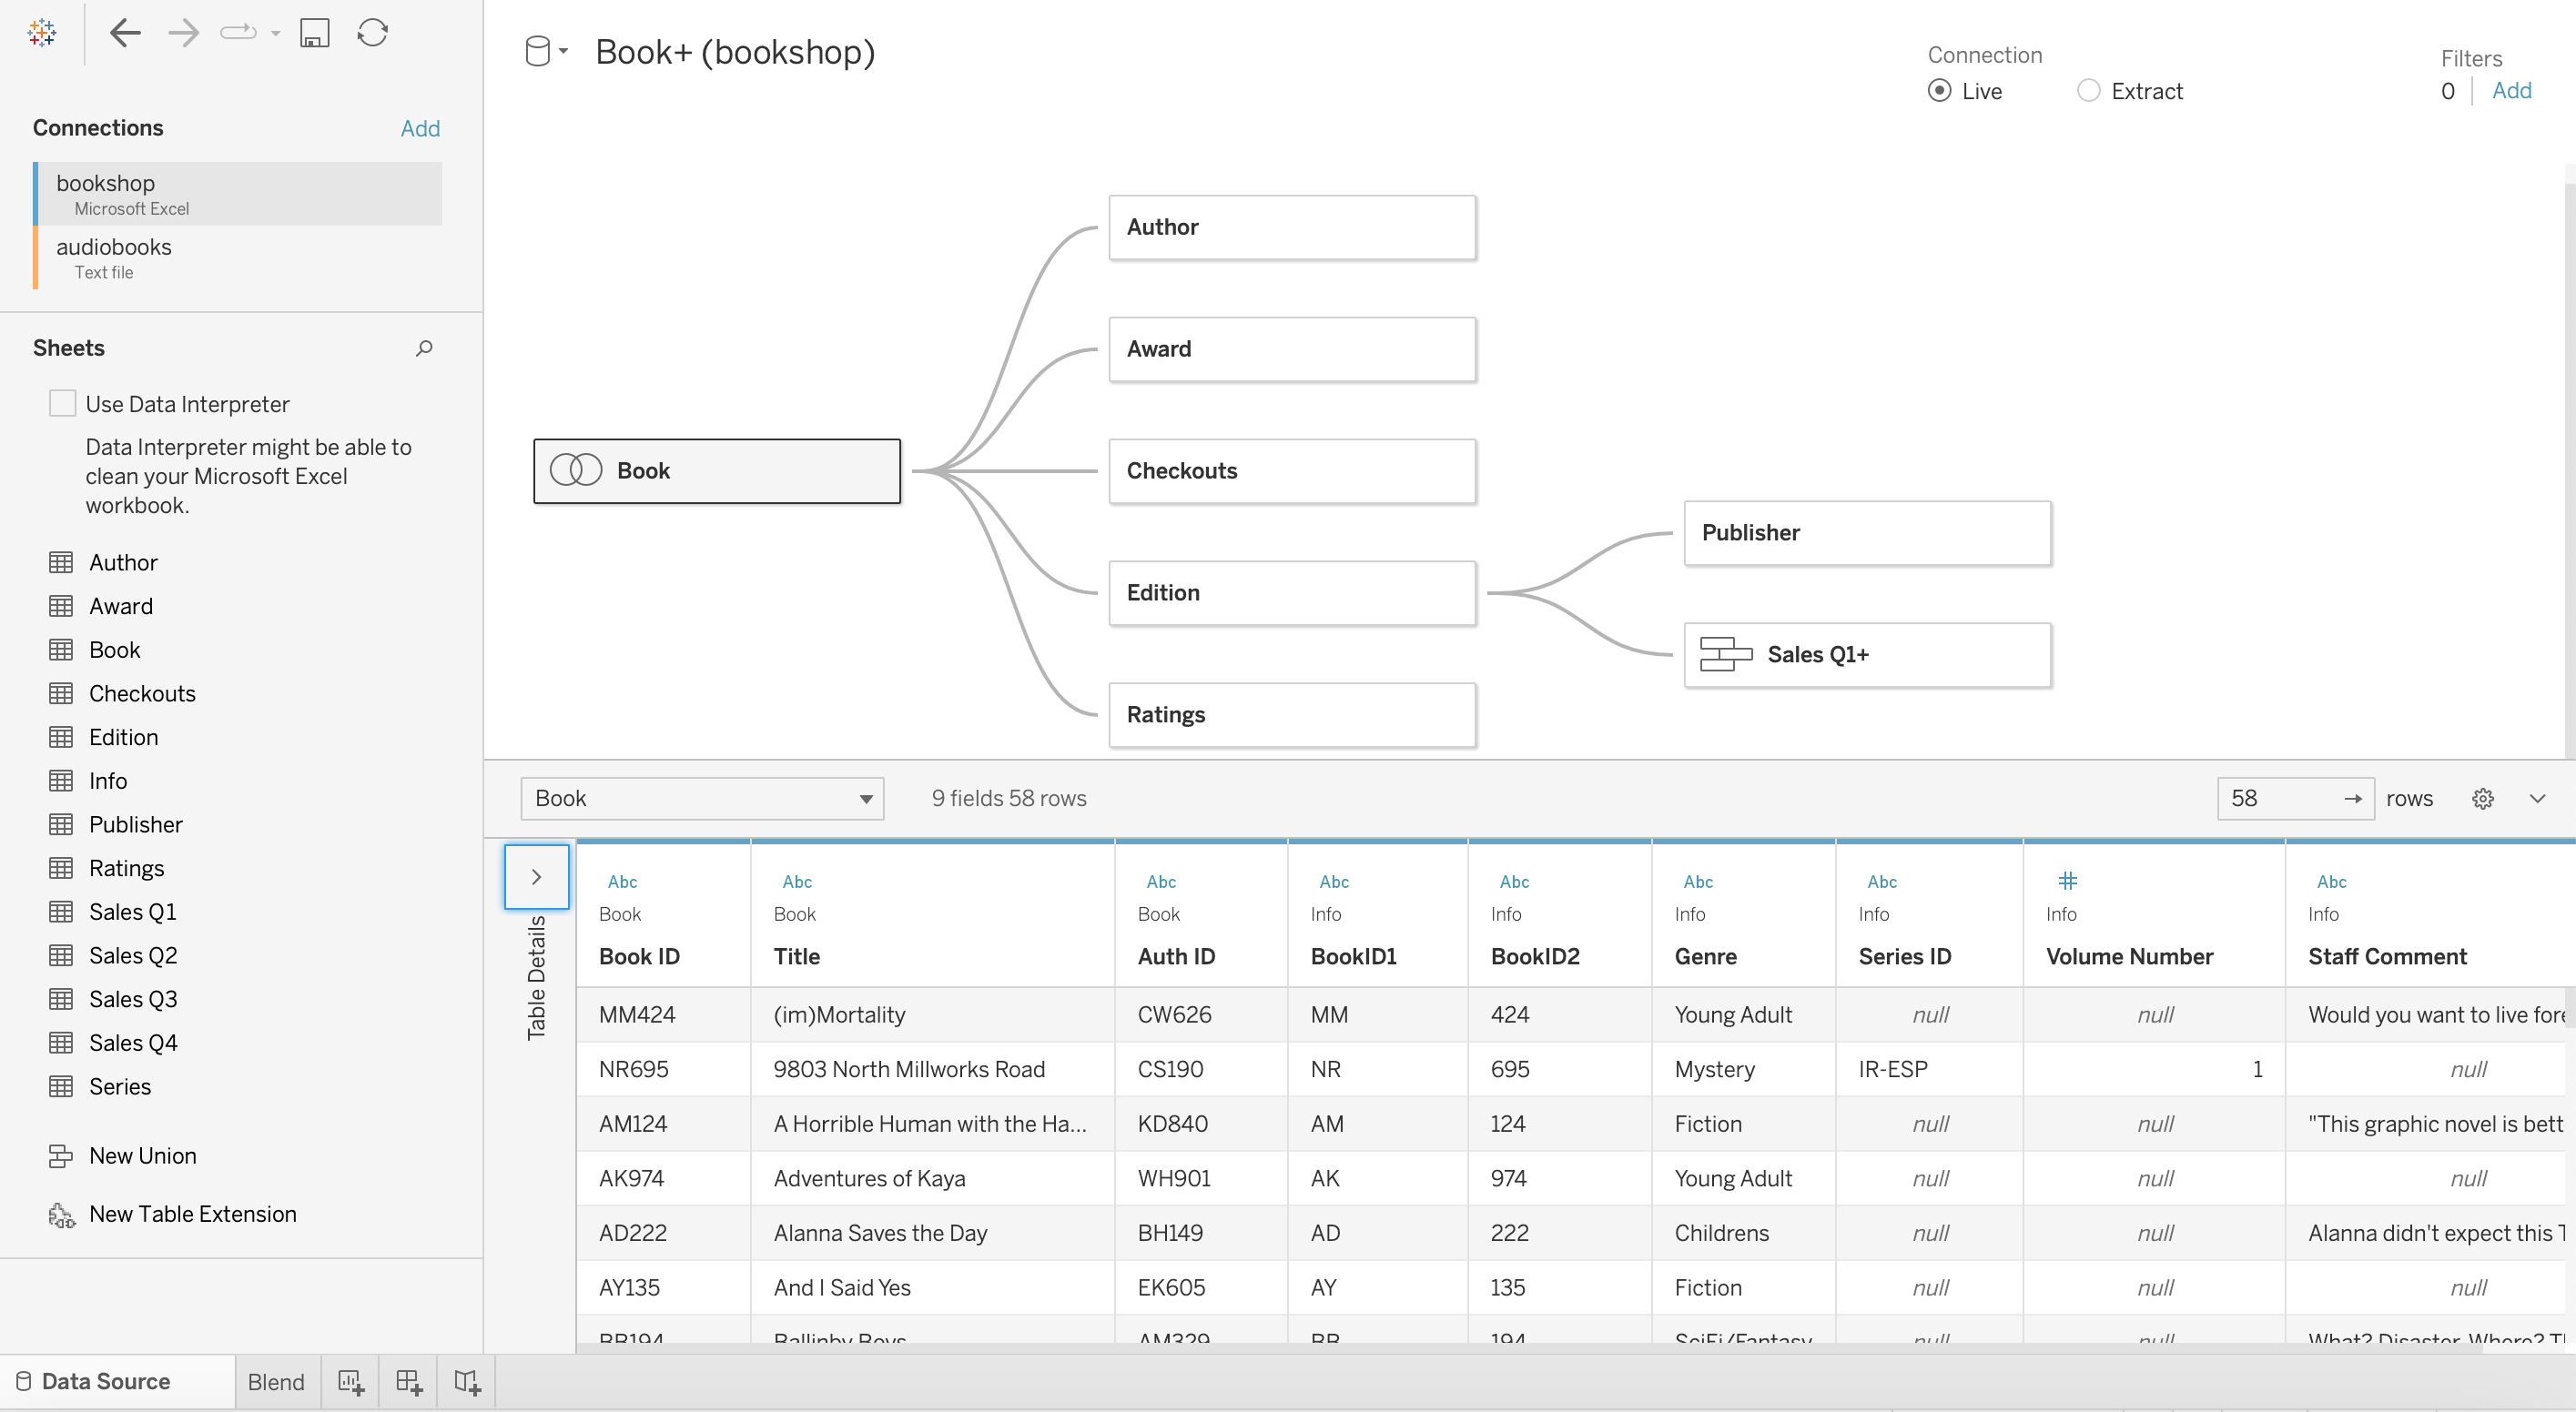Click the back arrow toolbar icon
This screenshot has height=1412, width=2576.
[125, 33]
